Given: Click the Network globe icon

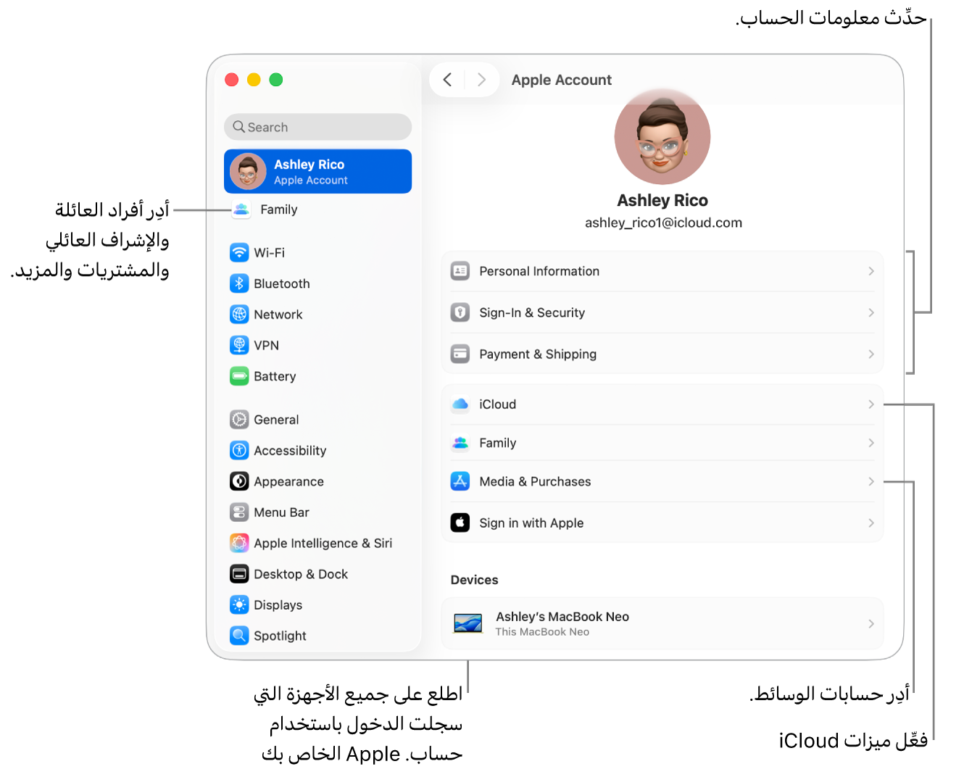Looking at the screenshot, I should tap(239, 314).
